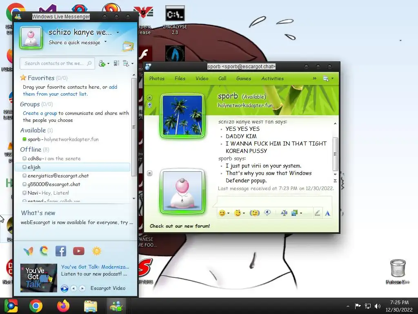Open the YouTube icon in Messenger footer

(79, 251)
